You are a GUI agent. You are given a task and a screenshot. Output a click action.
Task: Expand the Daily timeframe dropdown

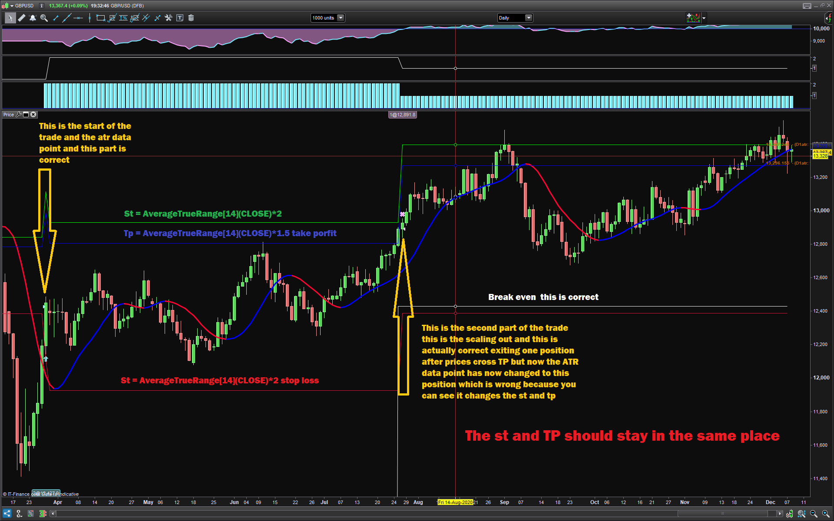tap(528, 18)
